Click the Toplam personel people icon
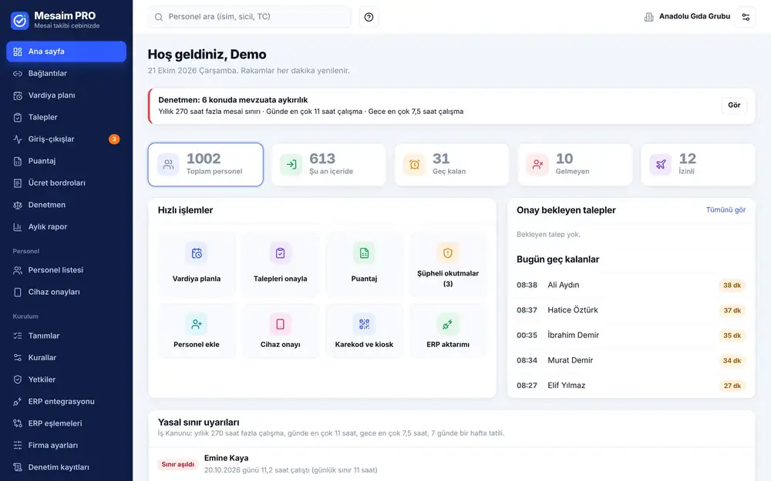 click(x=168, y=165)
